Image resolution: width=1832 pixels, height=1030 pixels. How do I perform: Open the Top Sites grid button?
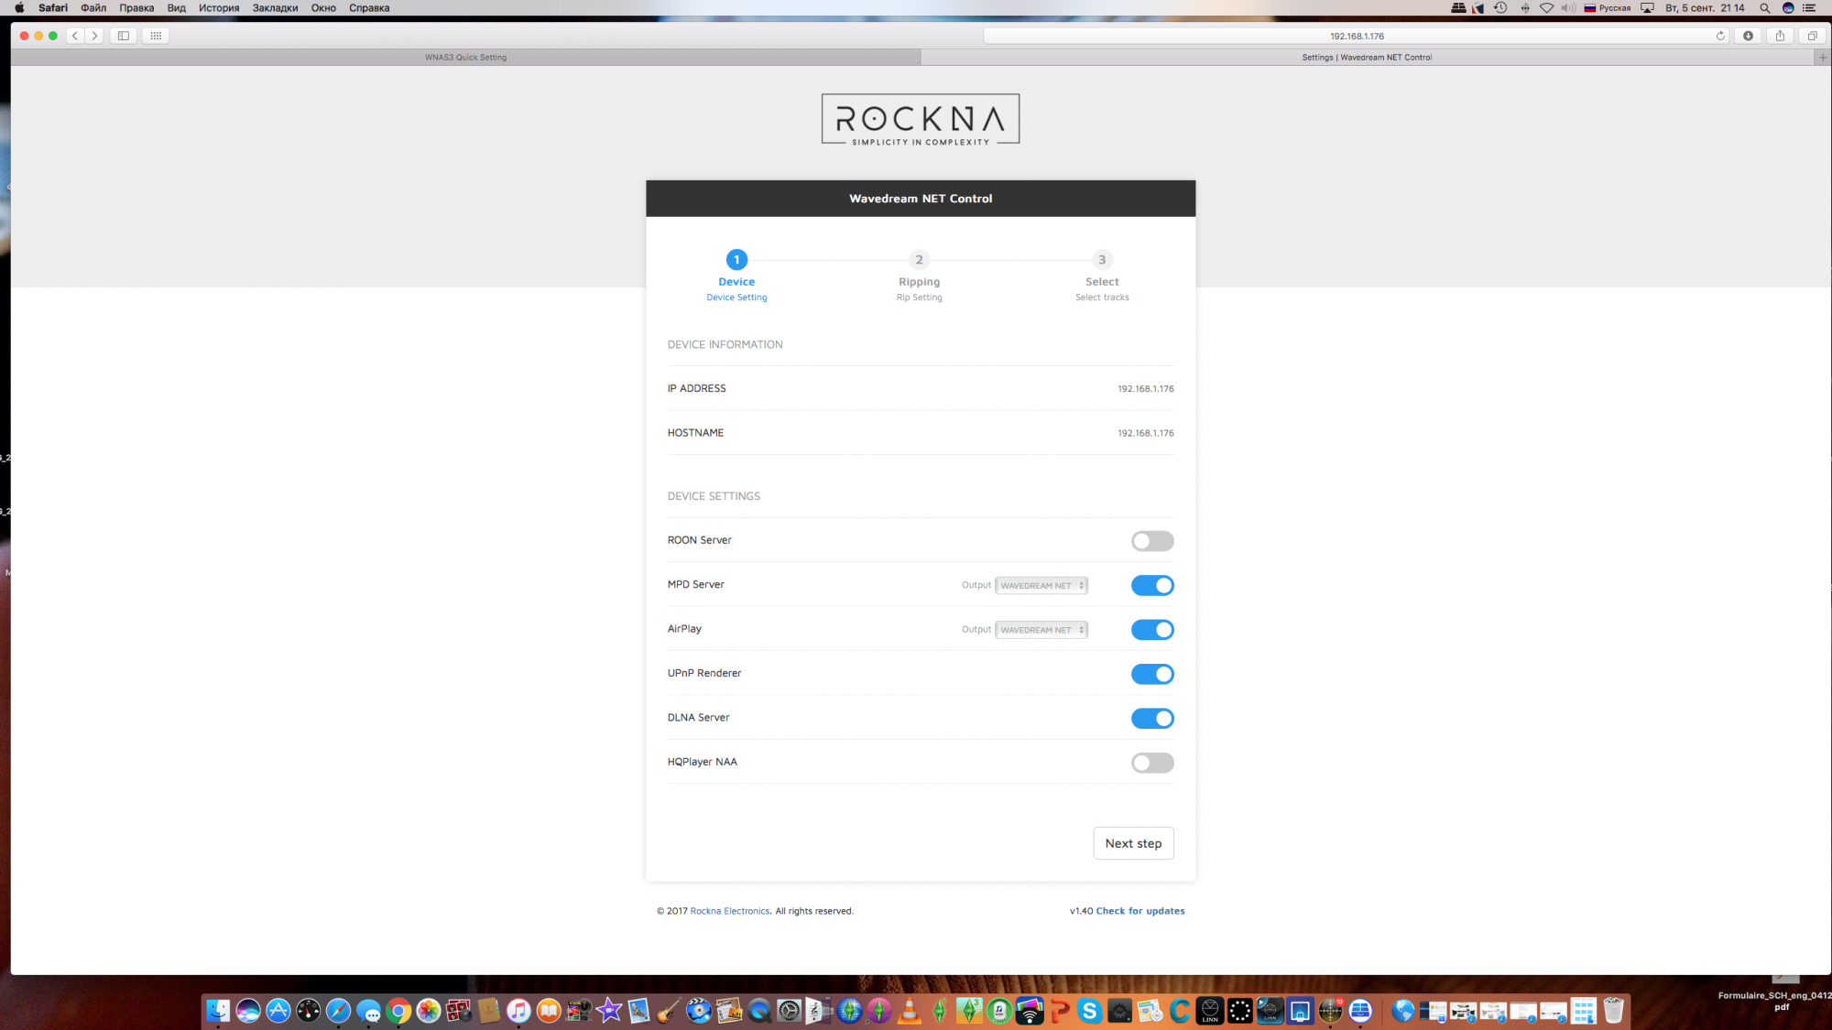(x=156, y=36)
